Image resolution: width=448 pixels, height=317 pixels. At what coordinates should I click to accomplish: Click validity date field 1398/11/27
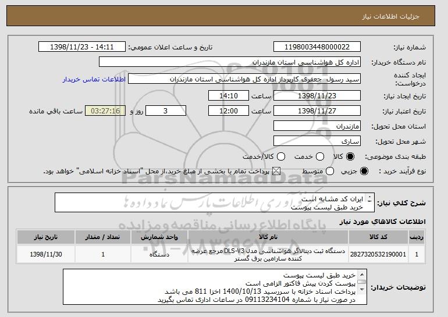[x=317, y=111]
